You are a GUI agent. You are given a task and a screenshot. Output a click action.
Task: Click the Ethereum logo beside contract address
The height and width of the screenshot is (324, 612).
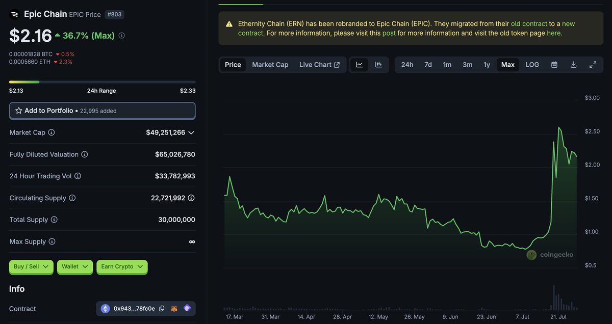pos(106,309)
